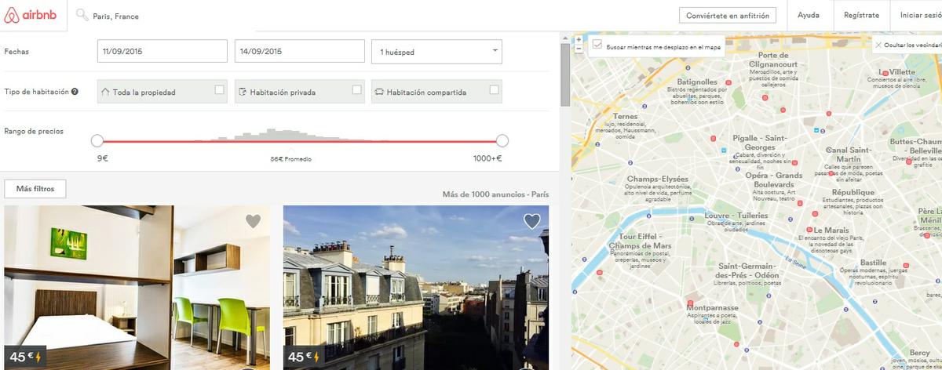Image resolution: width=942 pixels, height=370 pixels.
Task: Click Más de 1000 anuncios · París text
Action: point(495,194)
